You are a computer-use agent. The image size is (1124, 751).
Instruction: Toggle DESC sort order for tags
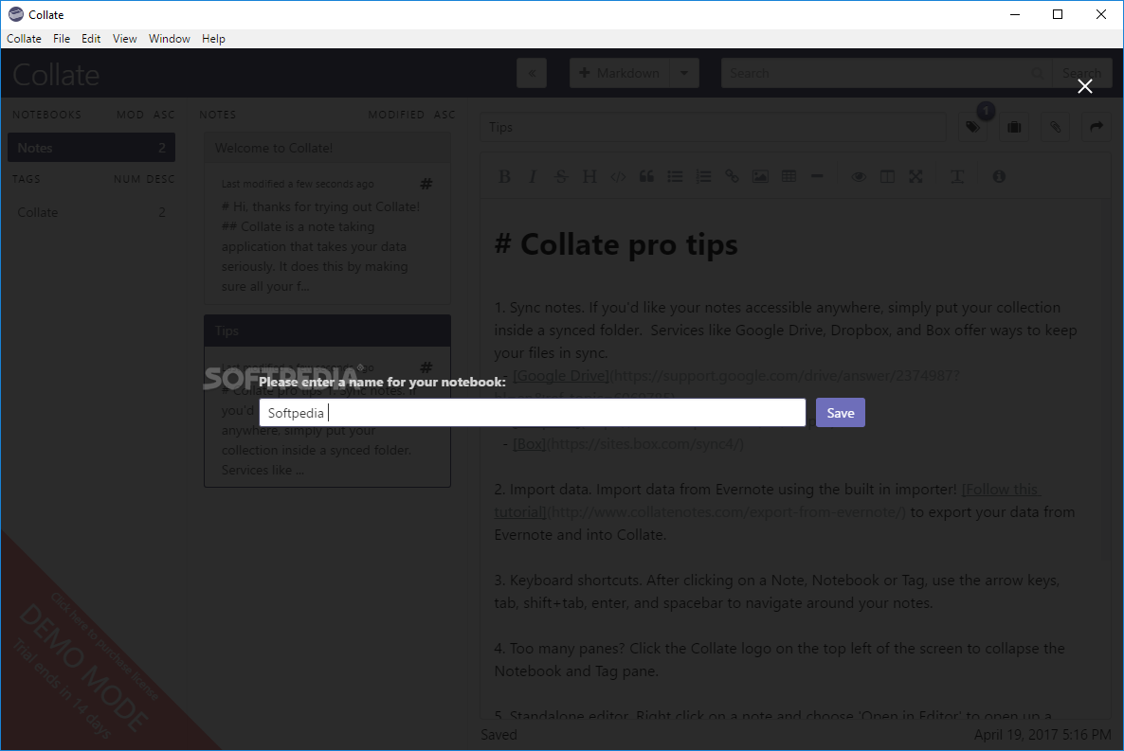(x=160, y=179)
